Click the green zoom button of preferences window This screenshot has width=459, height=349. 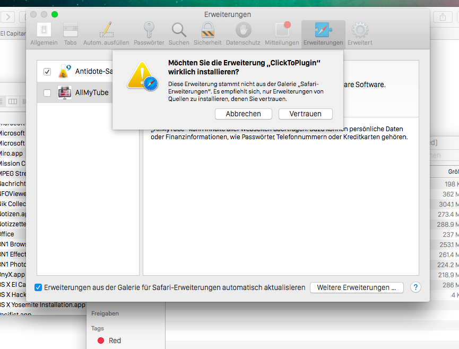pyautogui.click(x=55, y=14)
